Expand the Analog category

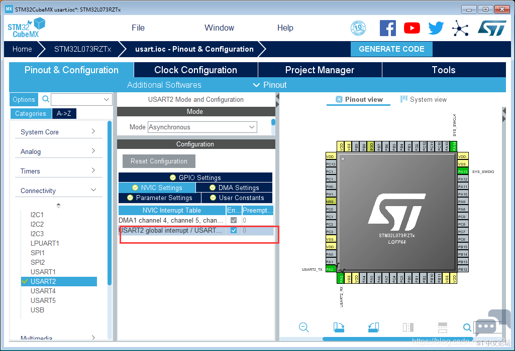click(58, 151)
